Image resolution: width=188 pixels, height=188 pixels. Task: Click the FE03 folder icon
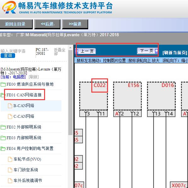[3, 138]
